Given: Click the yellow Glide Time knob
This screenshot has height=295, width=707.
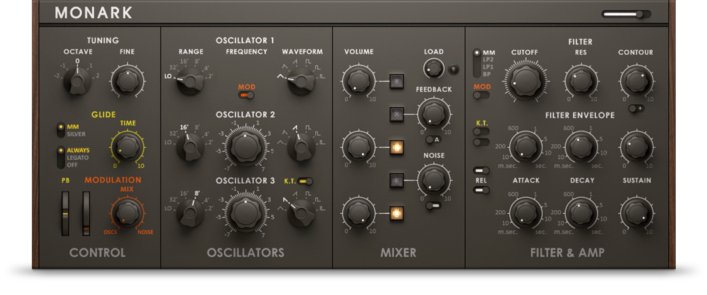Looking at the screenshot, I should [128, 147].
